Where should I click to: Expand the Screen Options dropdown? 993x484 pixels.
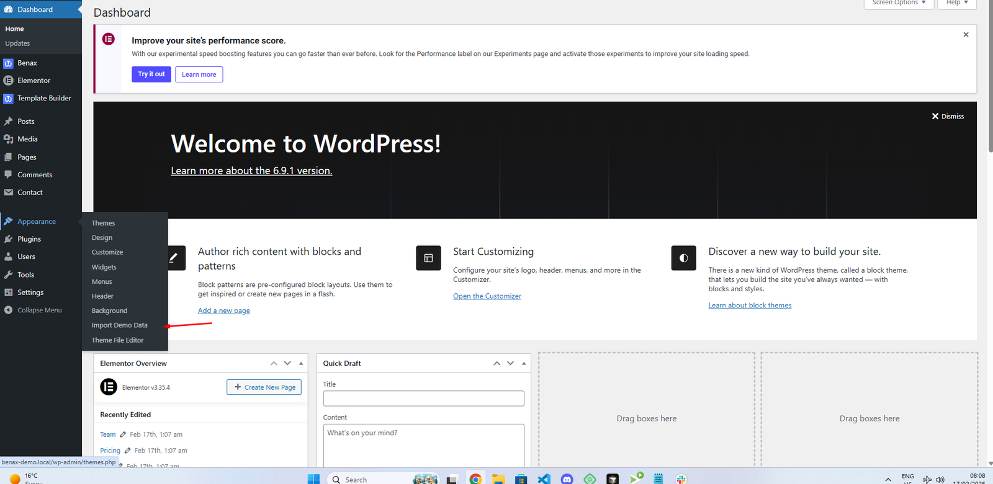[x=898, y=3]
